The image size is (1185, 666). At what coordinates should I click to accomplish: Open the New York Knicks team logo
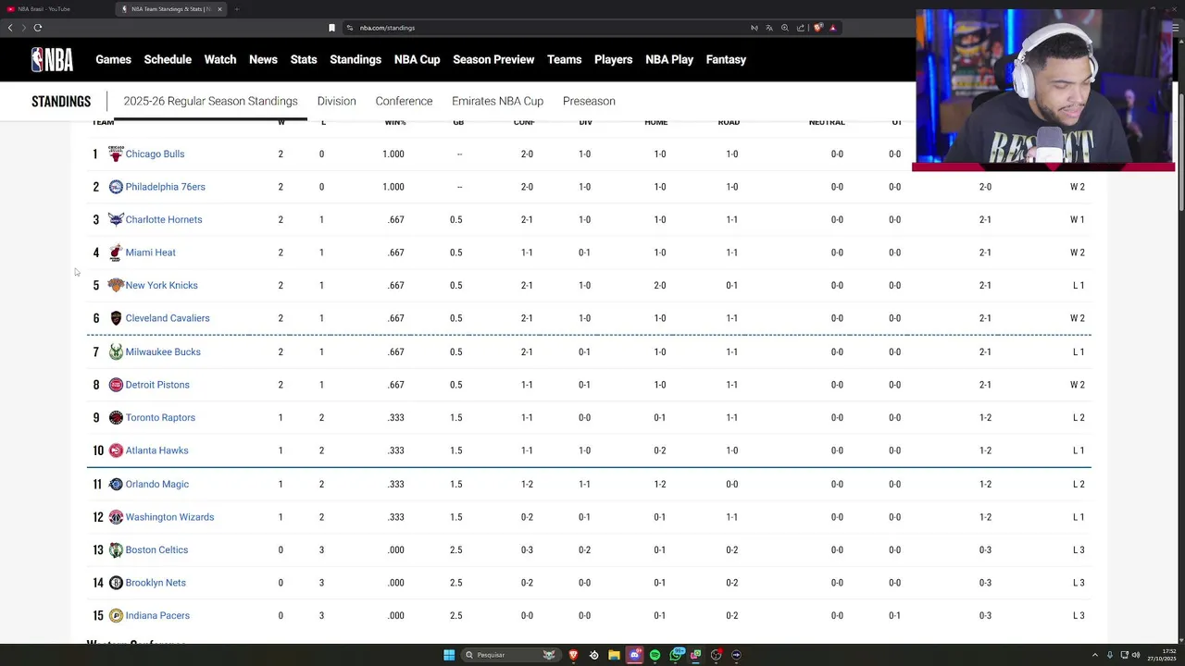116,285
